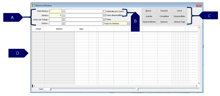This screenshot has width=220, height=96.
Task: Save with the Guardar button
Action: [149, 16]
